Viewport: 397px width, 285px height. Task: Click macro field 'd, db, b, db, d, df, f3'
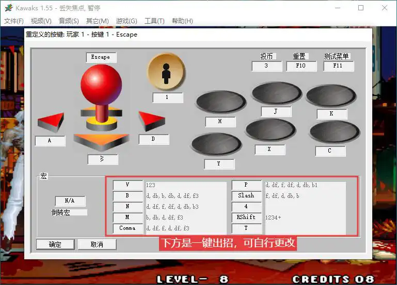coord(186,196)
